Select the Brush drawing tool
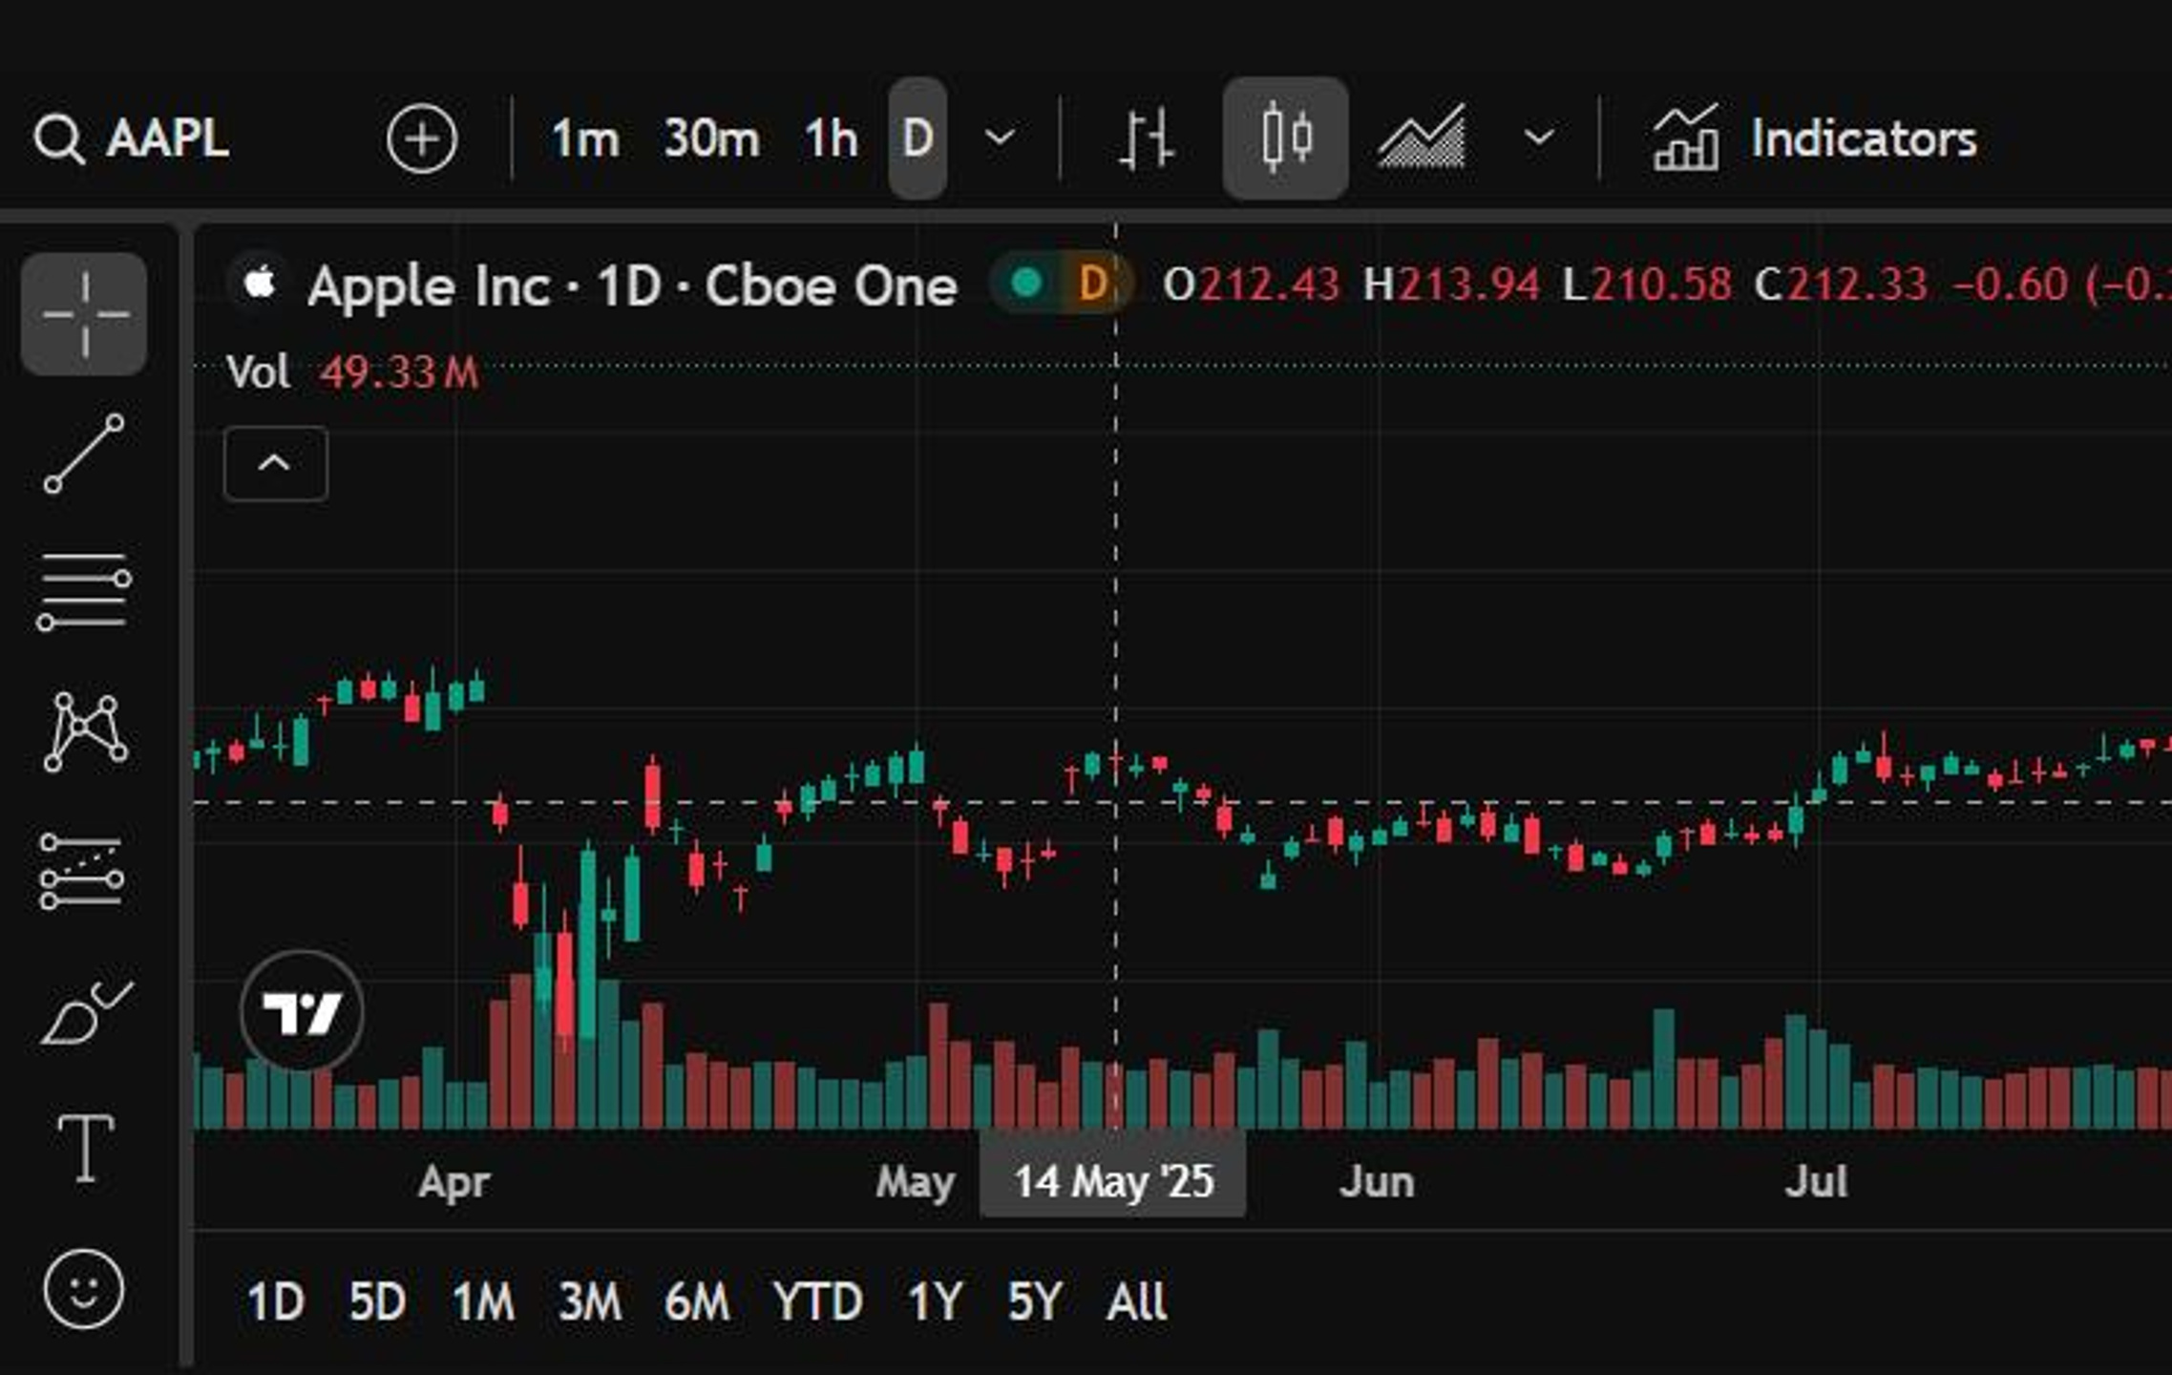 (86, 1012)
